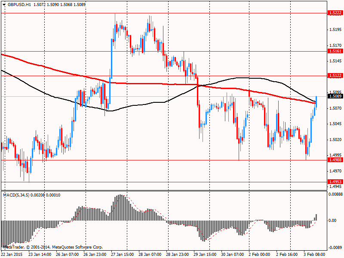Click the 26 Jan 07:00 time axis label
344x258 pixels.
click(67, 255)
